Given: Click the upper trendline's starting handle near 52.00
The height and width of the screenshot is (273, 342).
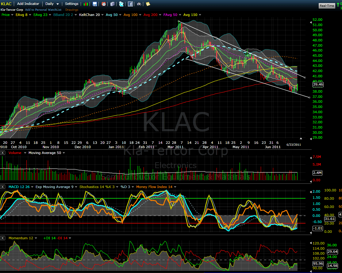Looking at the screenshot, I should pyautogui.click(x=179, y=21).
